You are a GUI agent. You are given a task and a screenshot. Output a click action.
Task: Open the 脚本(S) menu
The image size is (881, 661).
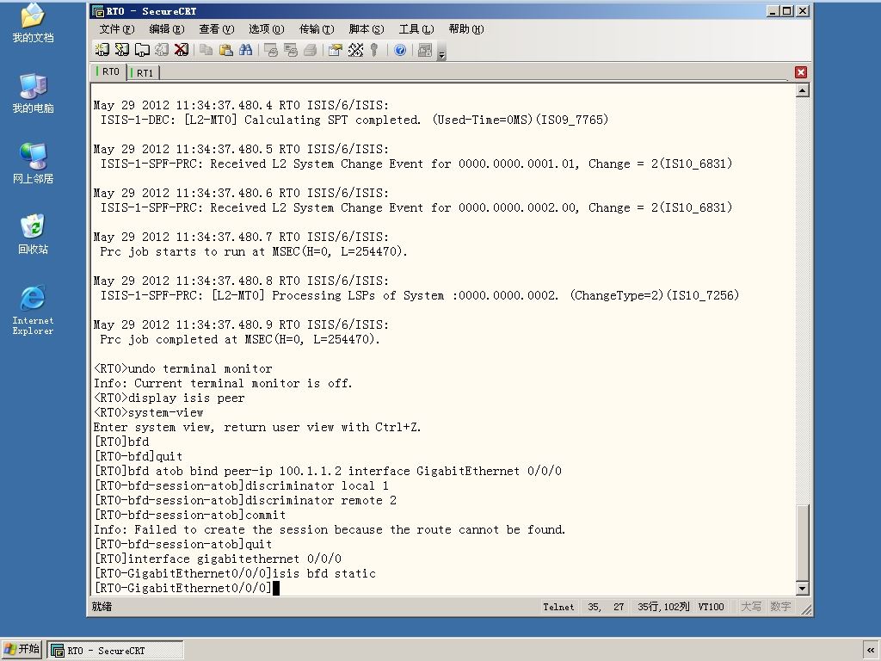pos(367,28)
